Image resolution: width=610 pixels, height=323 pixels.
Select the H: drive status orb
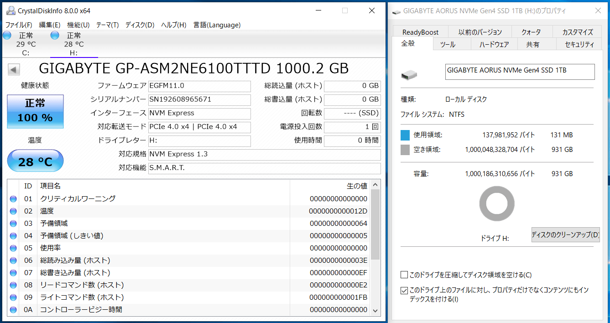tap(55, 36)
